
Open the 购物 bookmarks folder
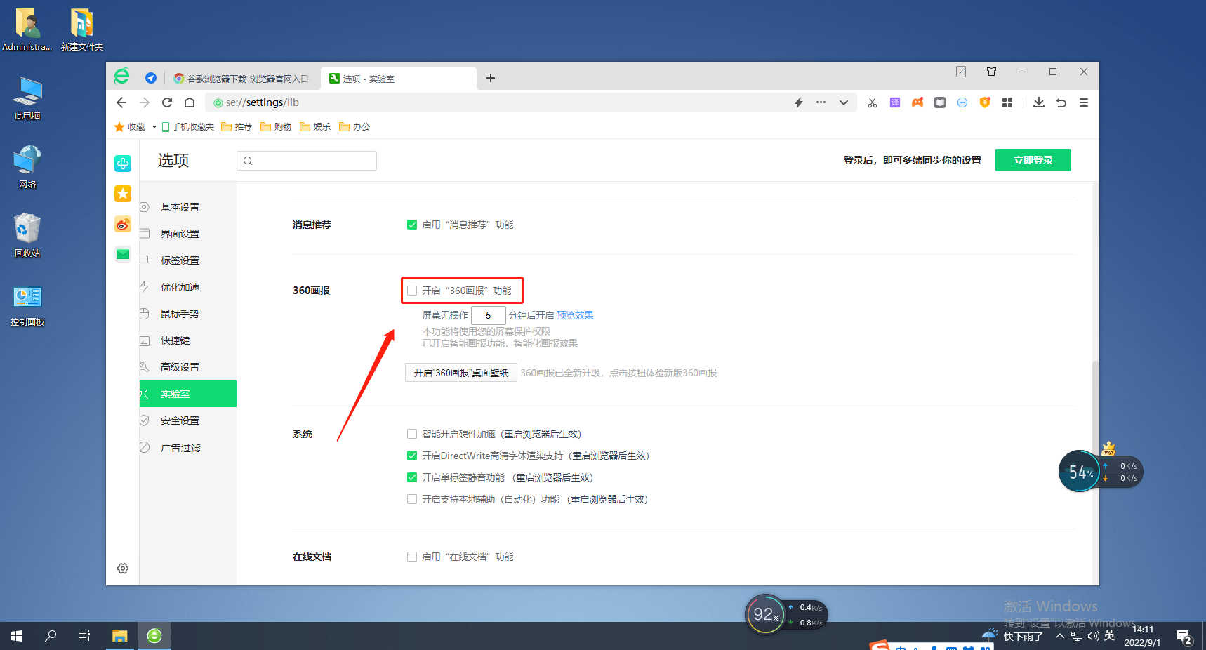click(276, 127)
